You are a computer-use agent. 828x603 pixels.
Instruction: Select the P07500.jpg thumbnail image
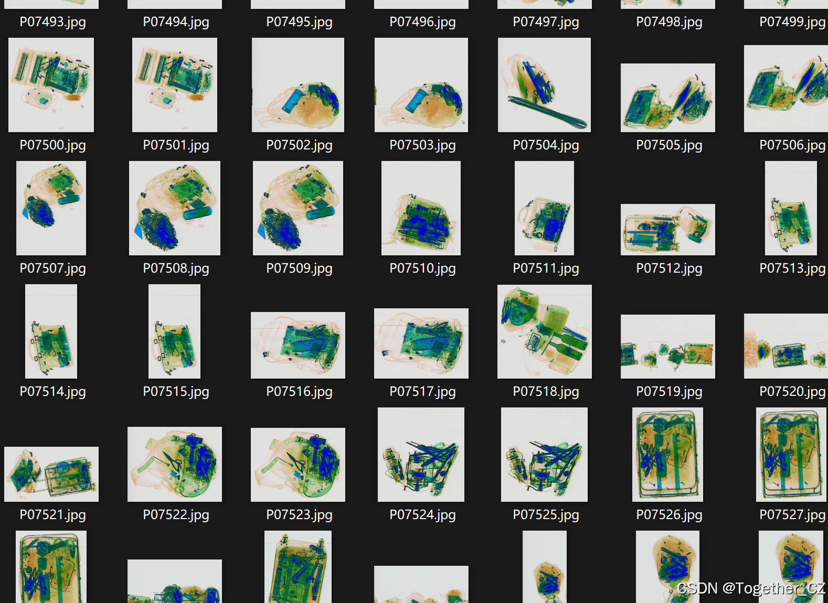[x=51, y=85]
